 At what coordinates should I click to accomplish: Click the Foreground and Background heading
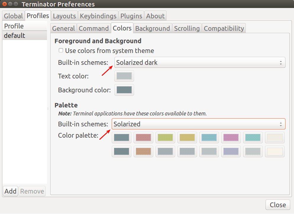[x=98, y=41]
